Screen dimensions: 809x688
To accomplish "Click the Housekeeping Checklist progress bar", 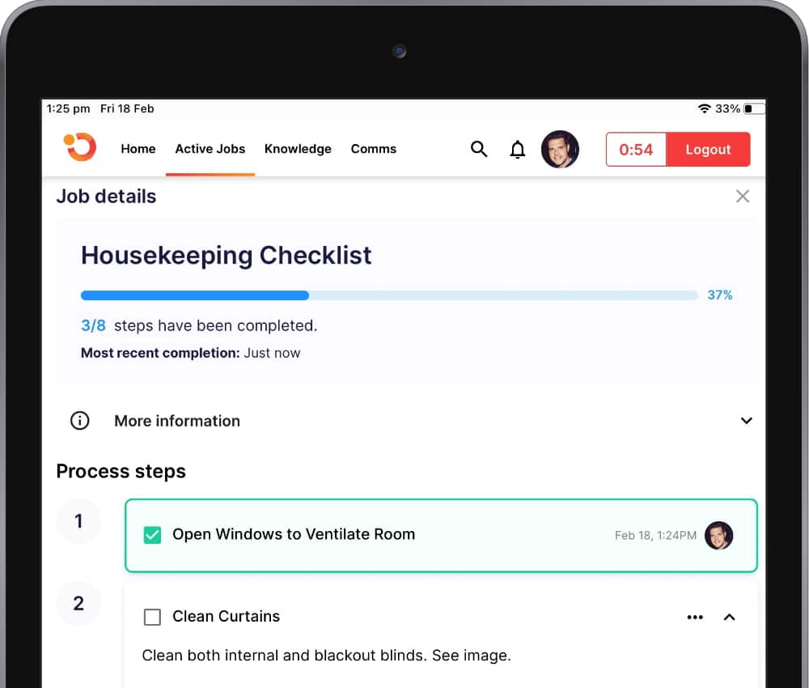I will click(x=388, y=295).
